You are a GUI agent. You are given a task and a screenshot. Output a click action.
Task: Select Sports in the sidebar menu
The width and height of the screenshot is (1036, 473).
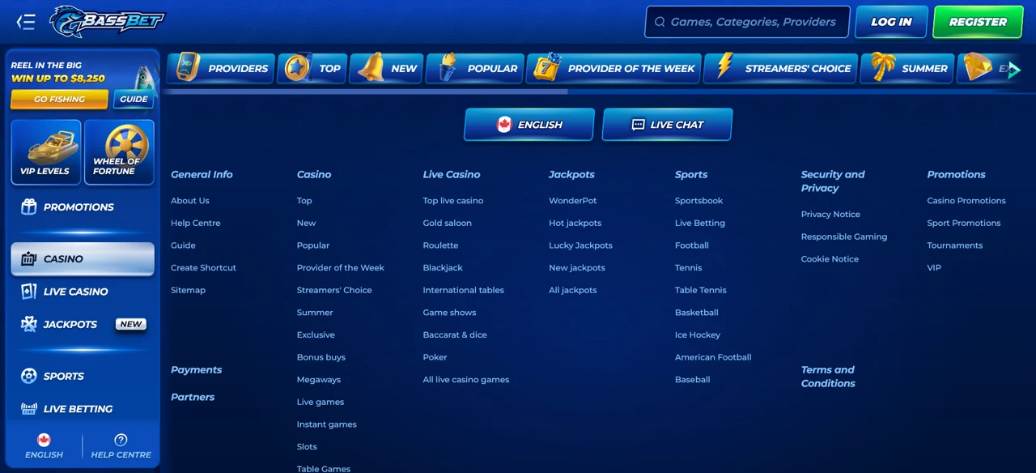point(83,376)
